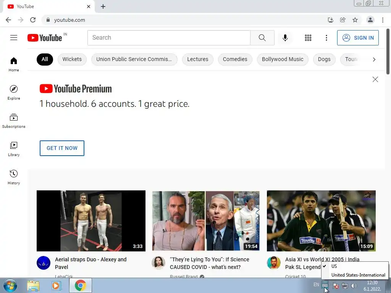Select the Comedies filter chip
Image resolution: width=391 pixels, height=293 pixels.
coord(235,59)
